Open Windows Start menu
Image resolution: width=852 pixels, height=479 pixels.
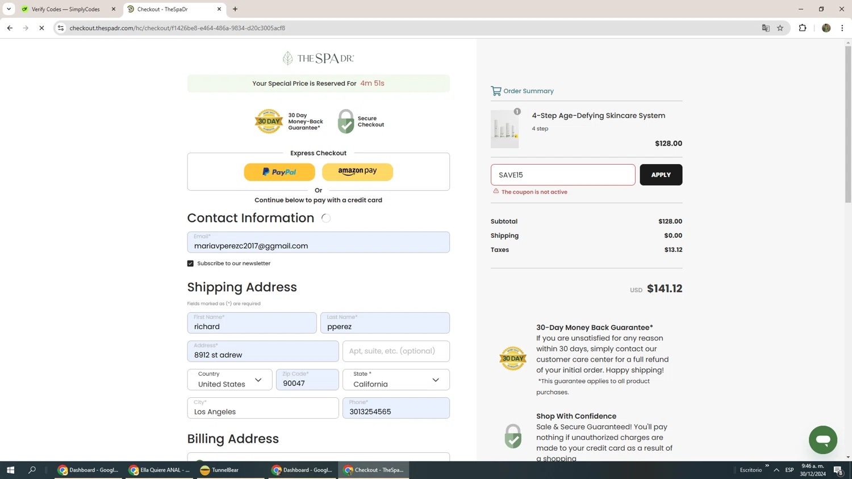click(x=10, y=470)
